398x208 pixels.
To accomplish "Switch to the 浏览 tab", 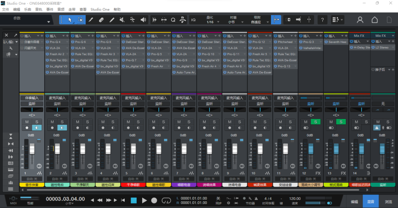I will [389, 202].
